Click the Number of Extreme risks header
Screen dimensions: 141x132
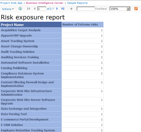[82, 24]
